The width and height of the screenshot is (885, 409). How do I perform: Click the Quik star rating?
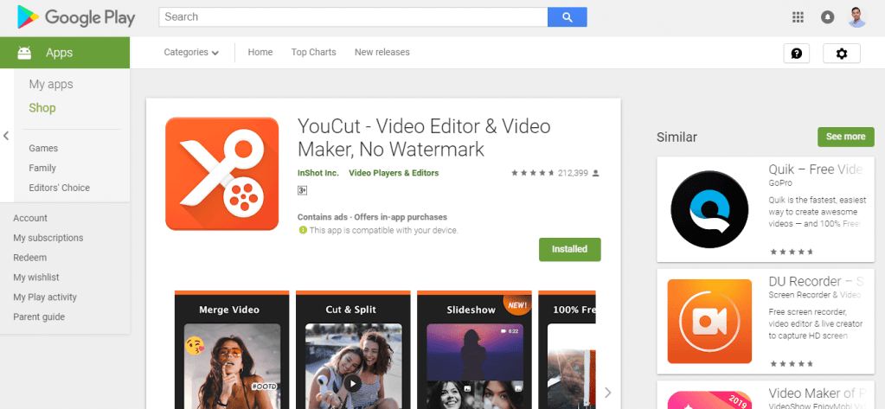[791, 252]
